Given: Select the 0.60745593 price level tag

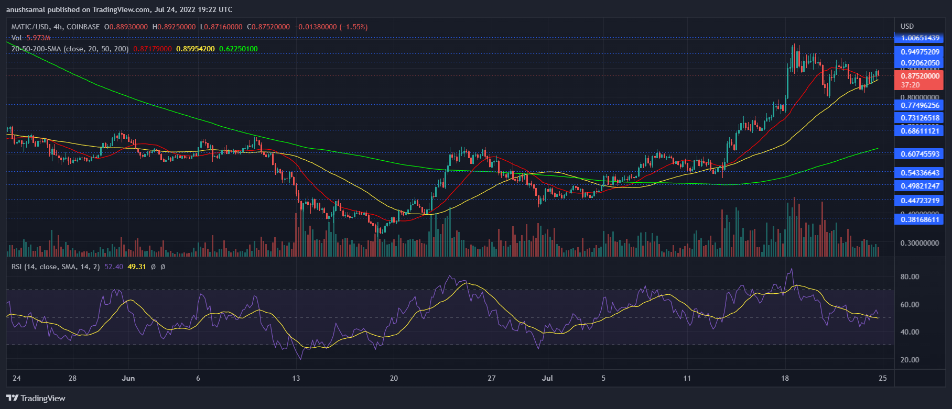Looking at the screenshot, I should [919, 154].
